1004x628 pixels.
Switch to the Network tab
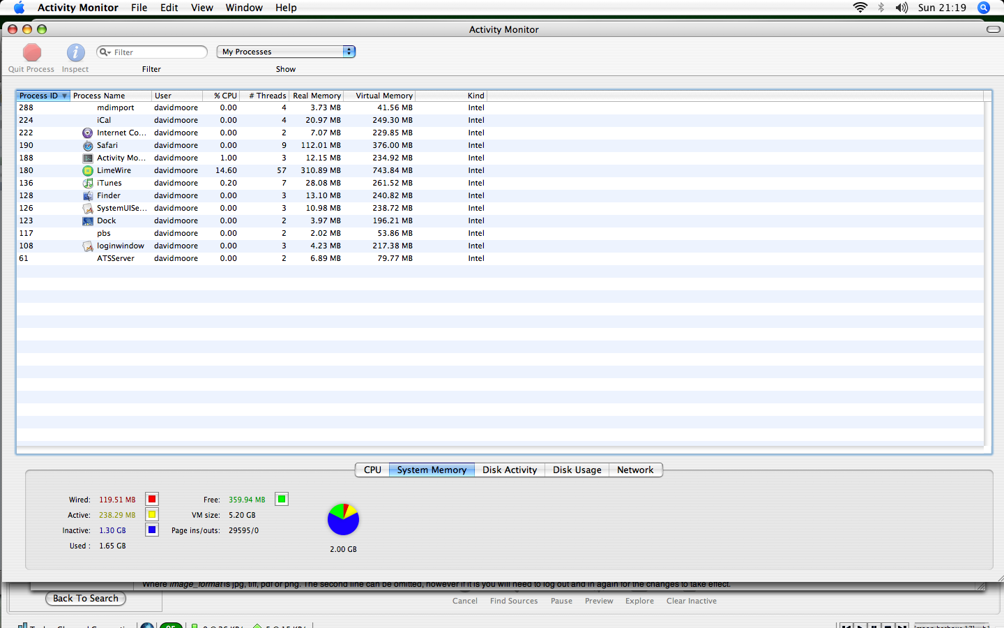[x=635, y=470]
